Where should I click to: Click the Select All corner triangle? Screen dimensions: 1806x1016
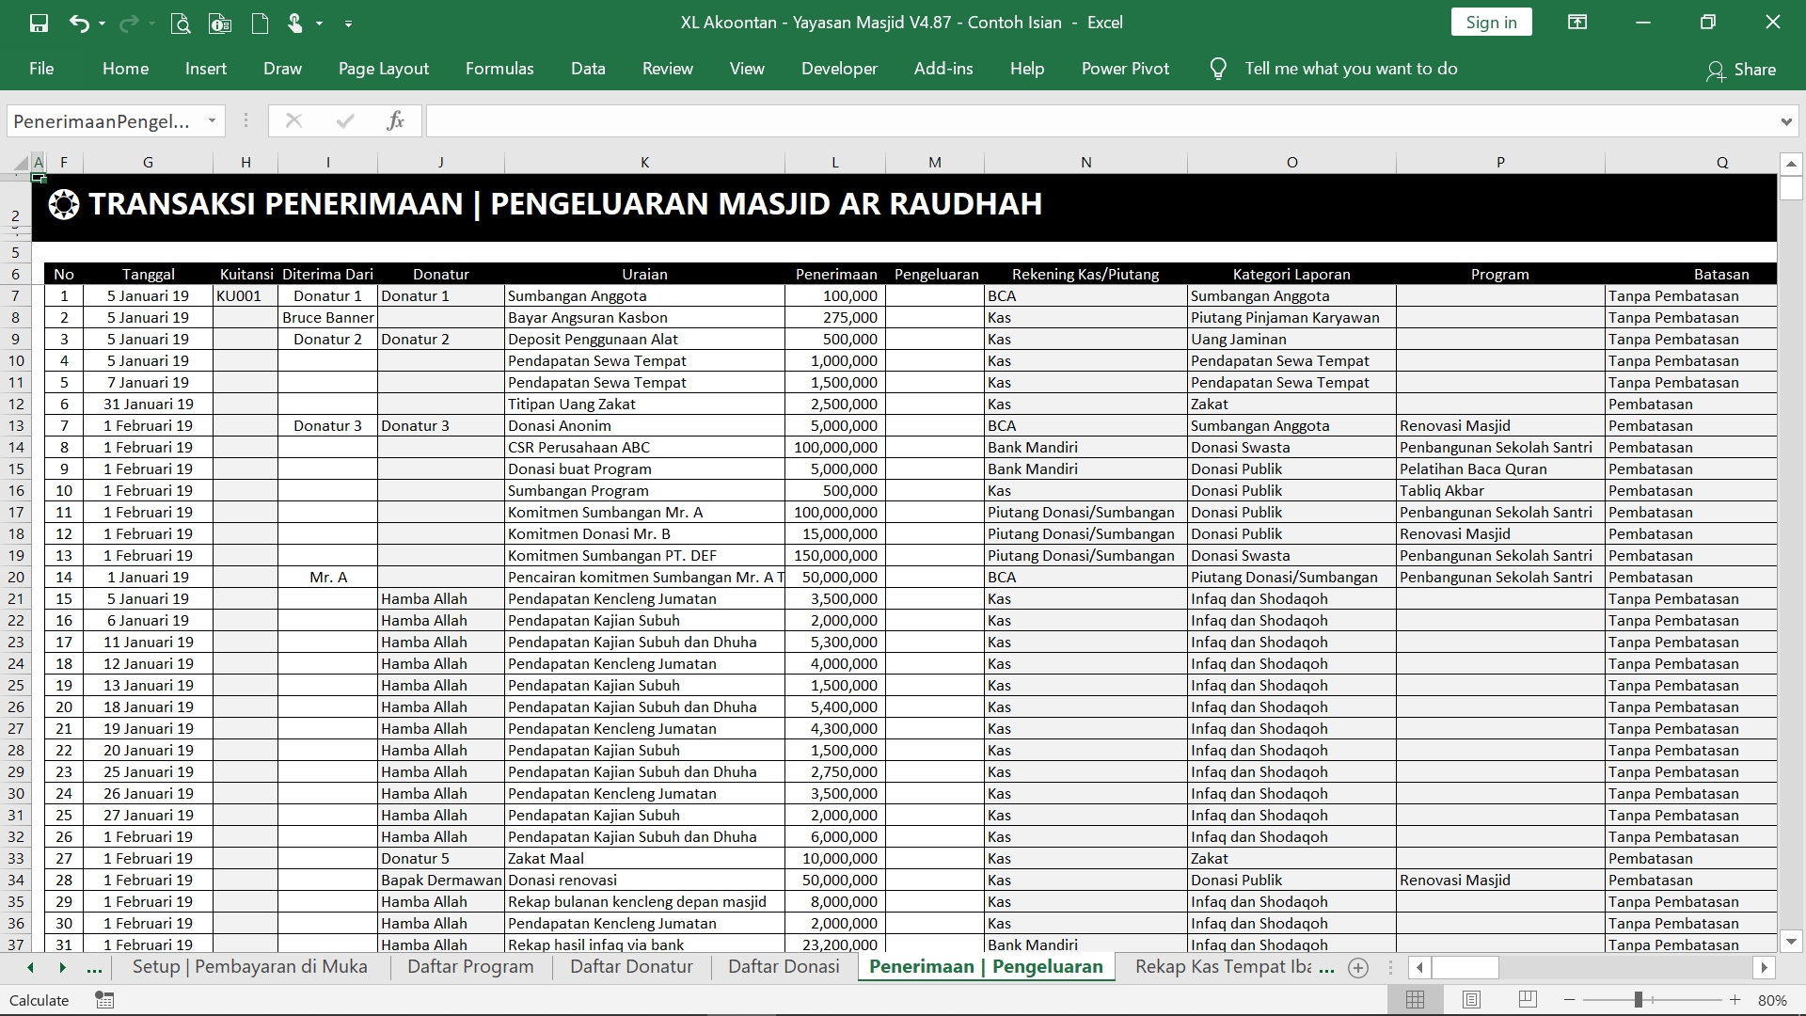(22, 163)
